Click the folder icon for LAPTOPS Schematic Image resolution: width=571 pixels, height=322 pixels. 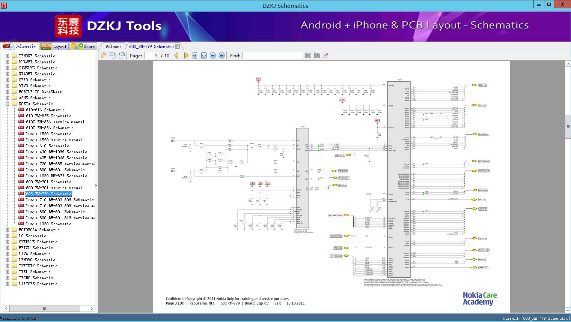[14, 284]
